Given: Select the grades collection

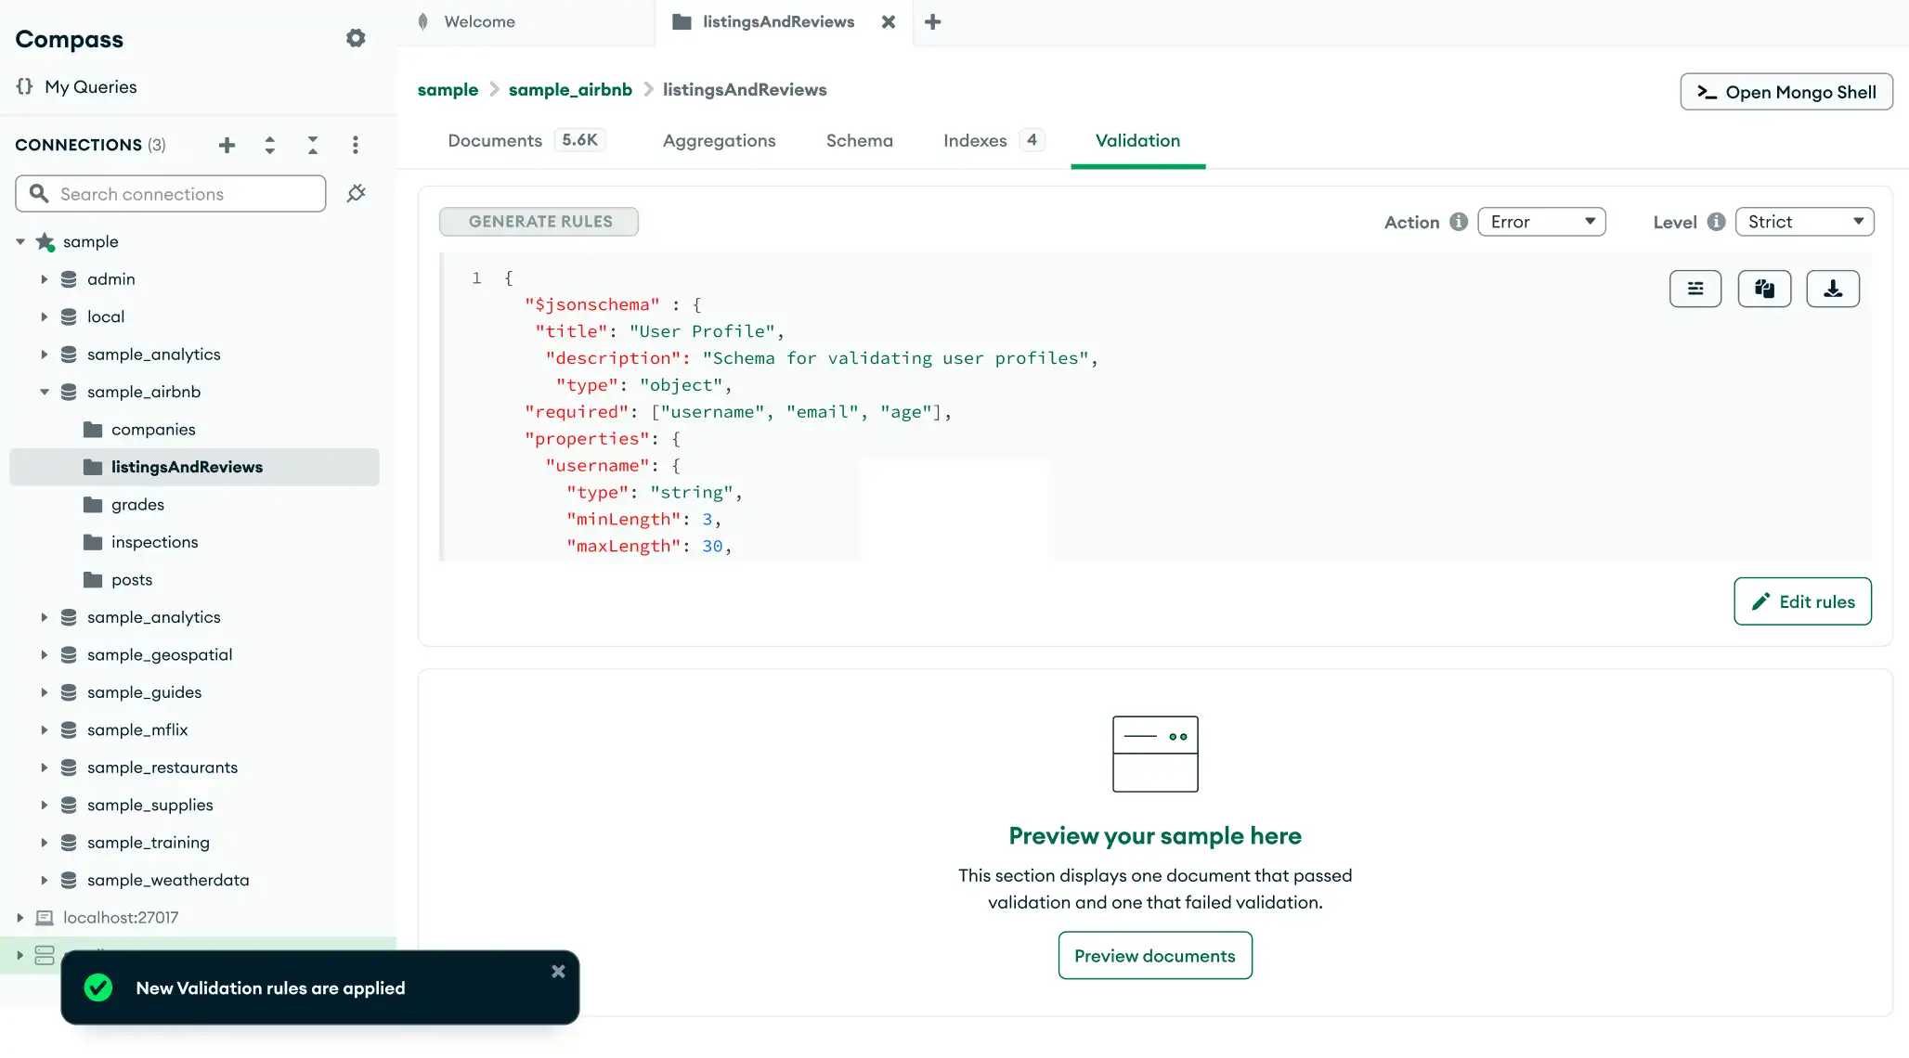Looking at the screenshot, I should coord(138,504).
